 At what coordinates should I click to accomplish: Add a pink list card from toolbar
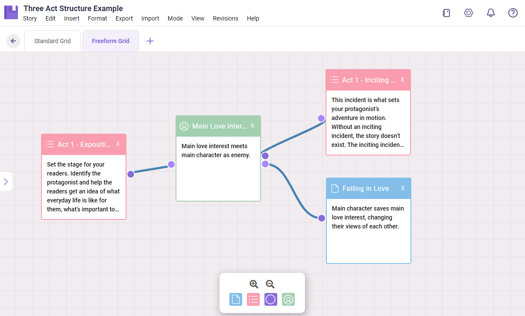253,299
